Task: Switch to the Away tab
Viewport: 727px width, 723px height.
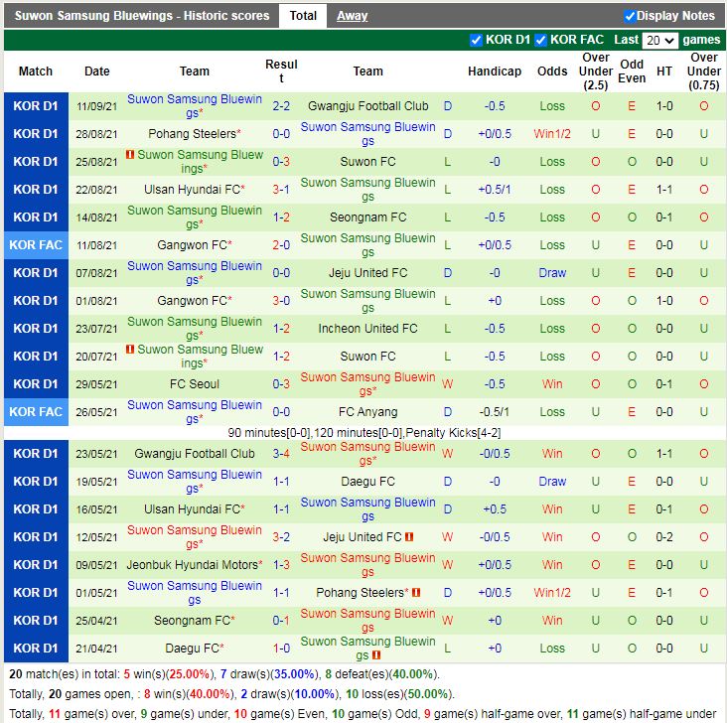Action: [352, 16]
